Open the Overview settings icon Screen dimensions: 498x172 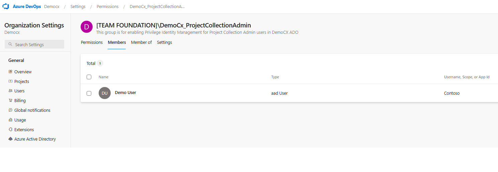coord(10,72)
